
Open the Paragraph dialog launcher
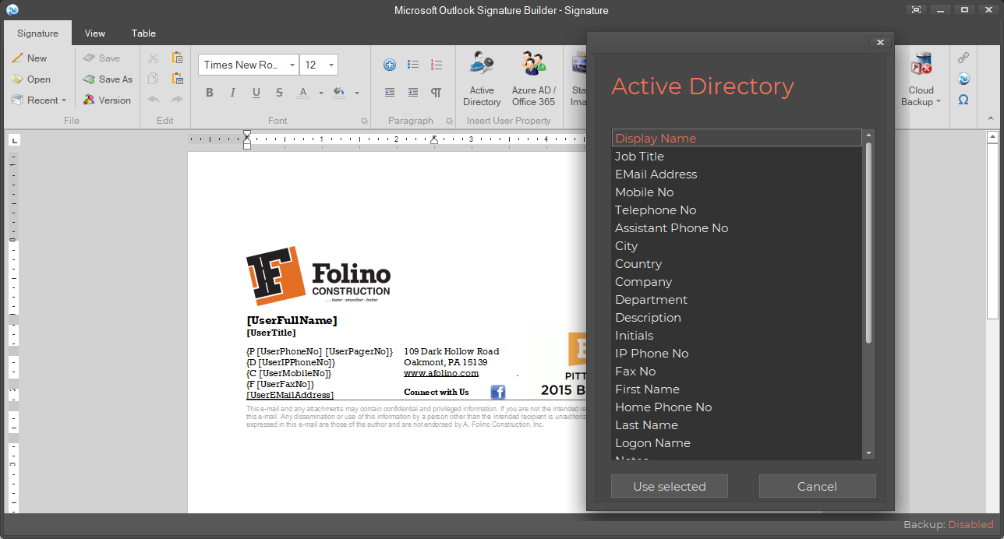click(449, 122)
